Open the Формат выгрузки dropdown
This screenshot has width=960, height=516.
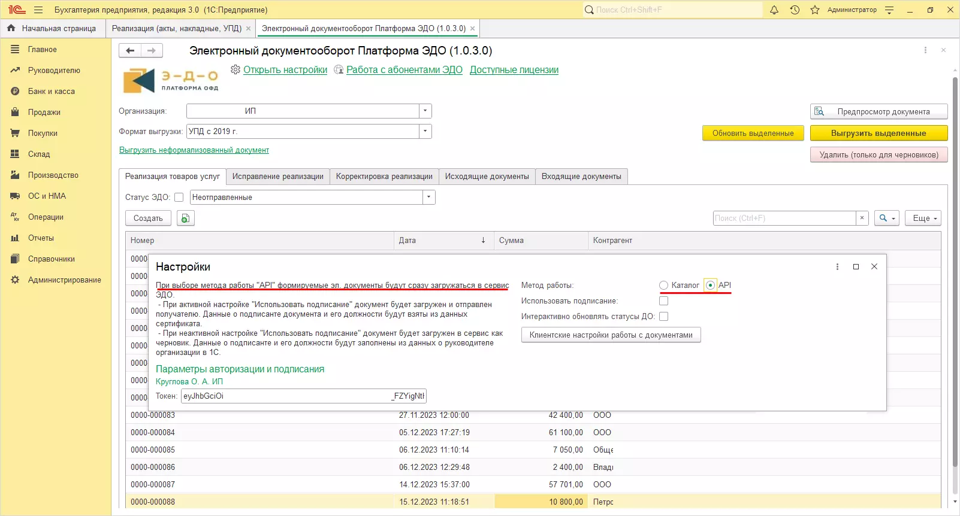[x=425, y=132]
